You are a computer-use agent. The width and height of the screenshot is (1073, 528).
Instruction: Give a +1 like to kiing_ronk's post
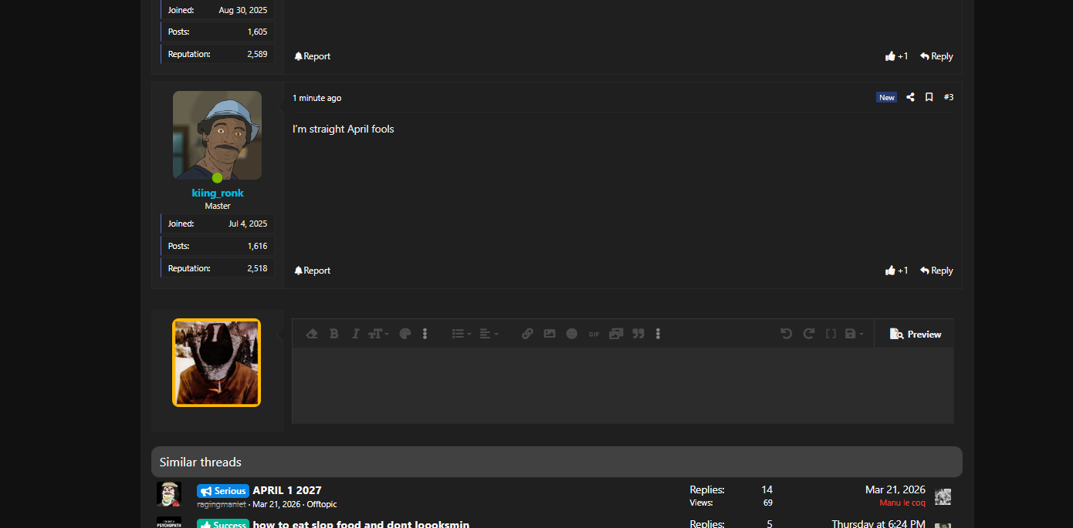point(896,270)
